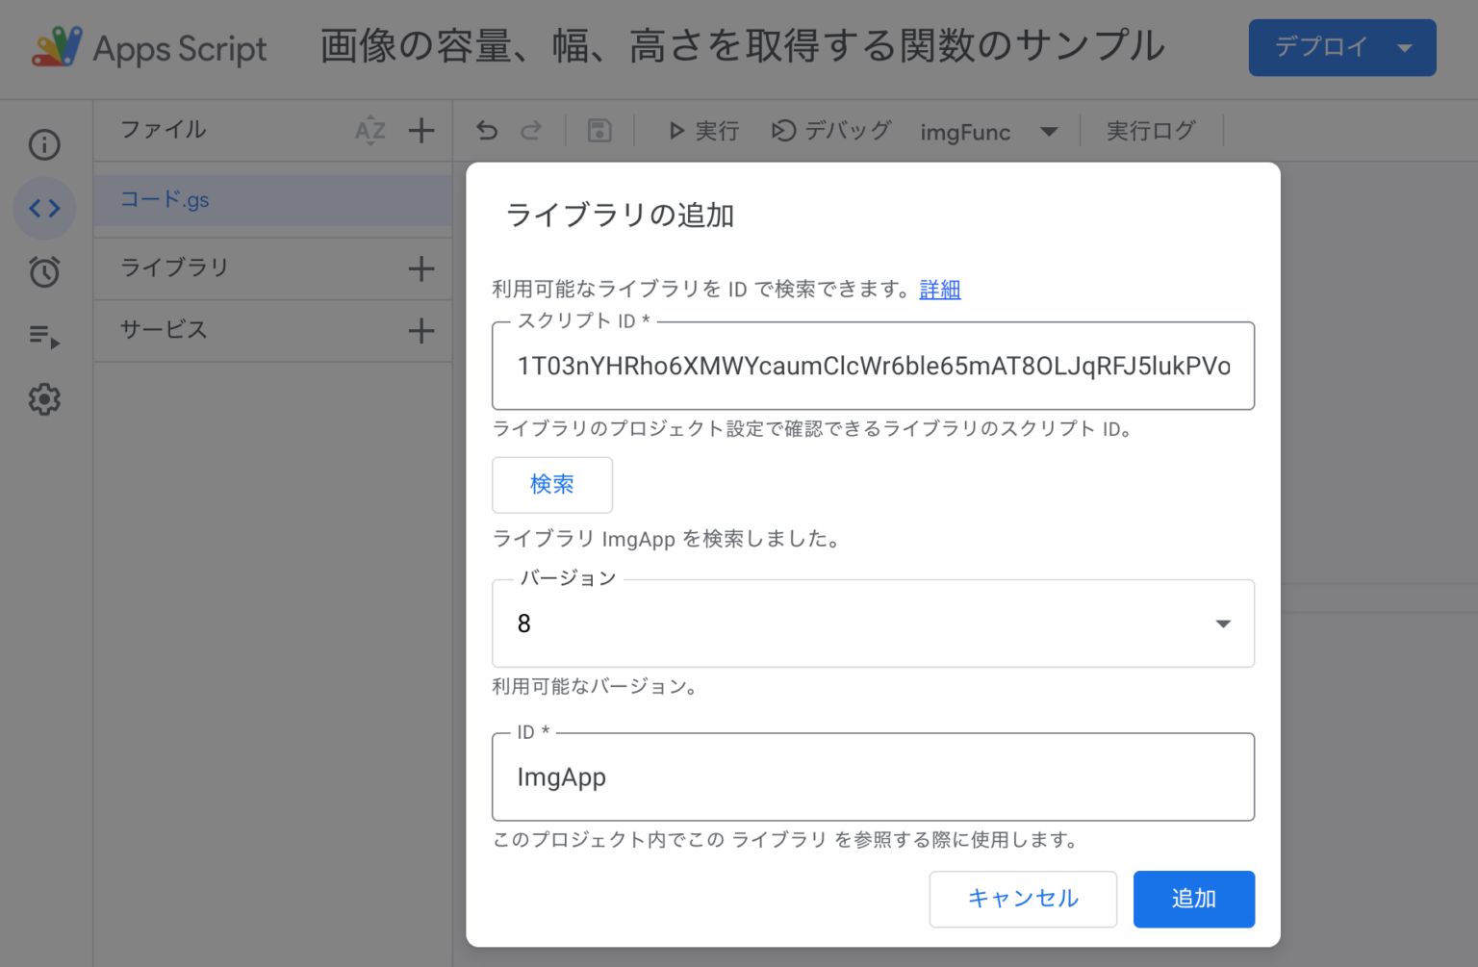This screenshot has height=967, width=1478.
Task: Run the selected imgFunc function
Action: [703, 130]
